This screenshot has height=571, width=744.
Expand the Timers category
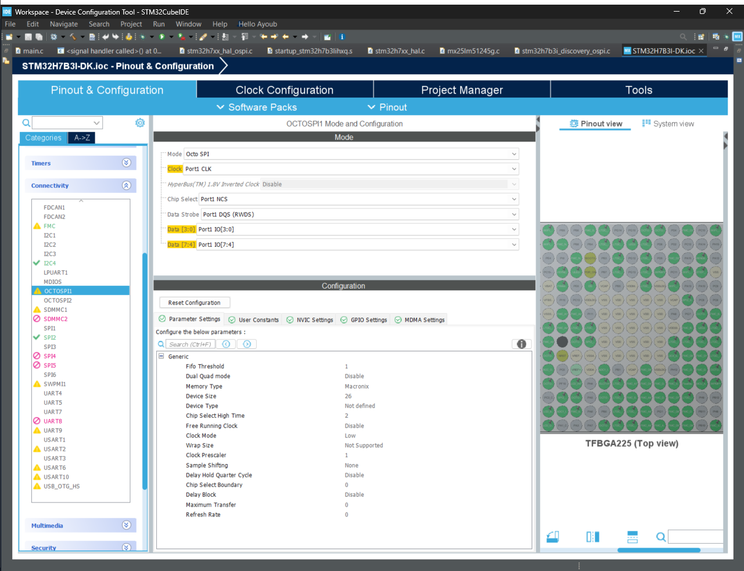pos(126,163)
